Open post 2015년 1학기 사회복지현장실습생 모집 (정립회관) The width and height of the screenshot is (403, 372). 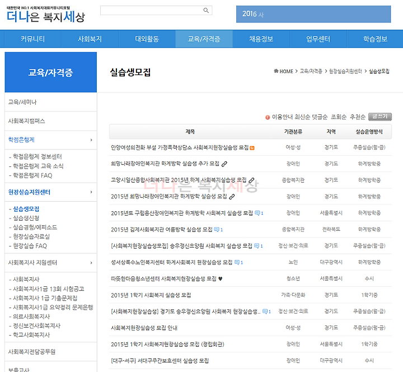(x=167, y=344)
